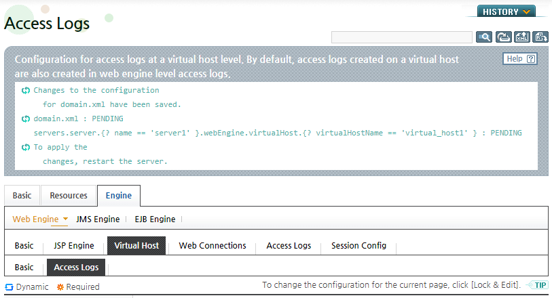Select the Engine tab

pos(119,196)
